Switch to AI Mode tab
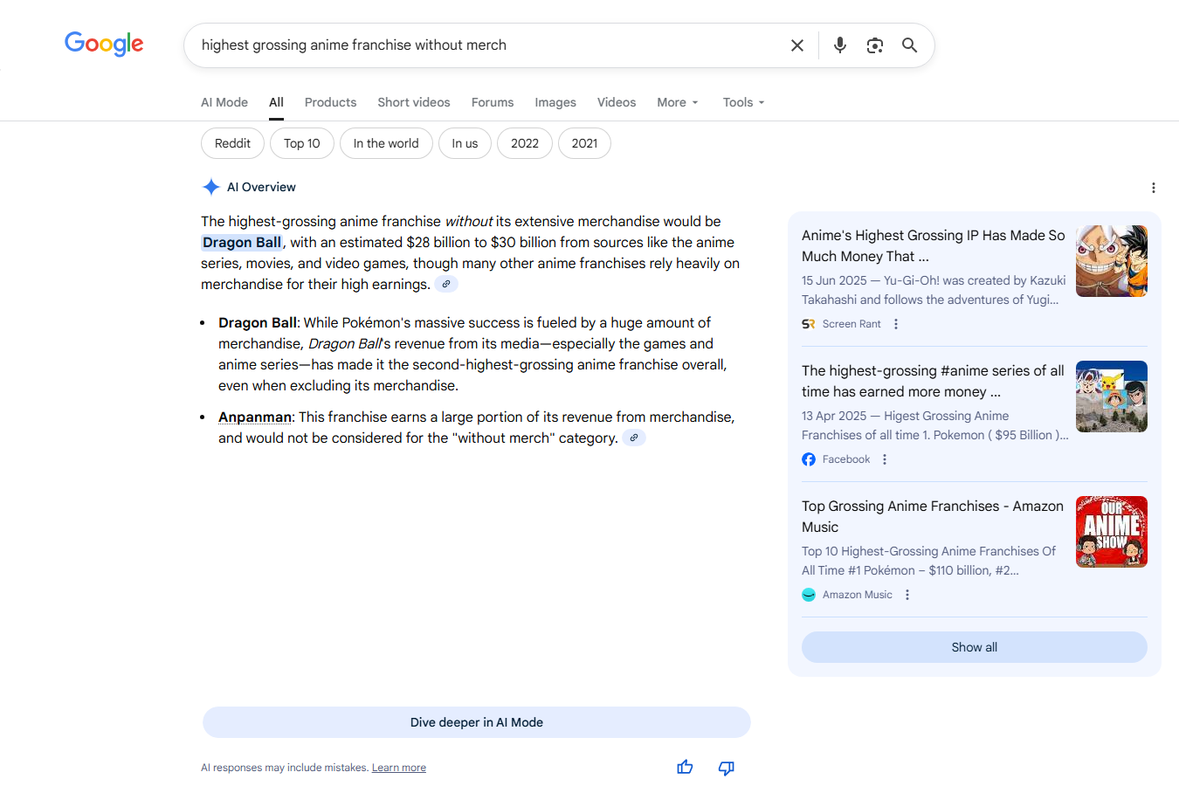 (224, 102)
